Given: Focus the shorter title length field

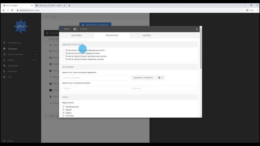Looking at the screenshot, I should (x=95, y=88).
